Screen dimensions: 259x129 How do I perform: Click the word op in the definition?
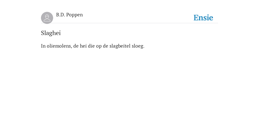[99, 46]
